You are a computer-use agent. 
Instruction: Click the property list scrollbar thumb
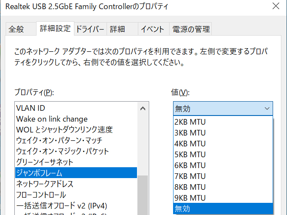pyautogui.click(x=143, y=193)
